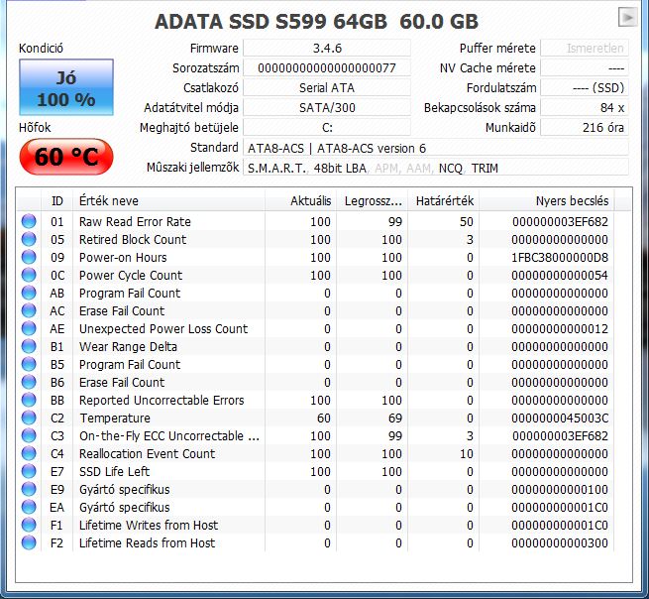Click status circle of EA Gyártó specifikus
Screen dimensions: 649x599
(29, 506)
